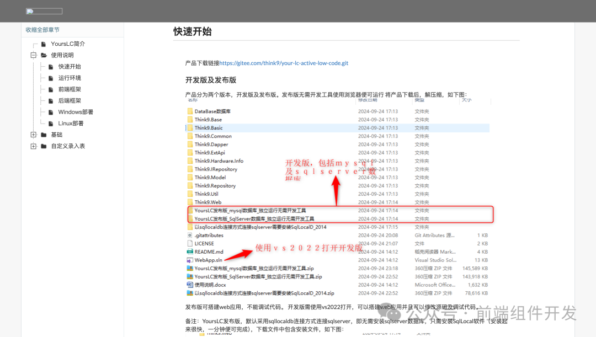Select the 基础 chapter label

coord(57,135)
